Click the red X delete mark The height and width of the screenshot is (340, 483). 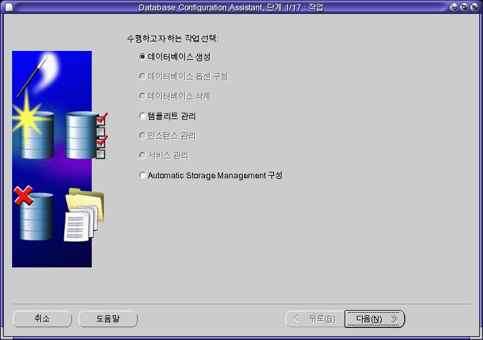point(24,195)
